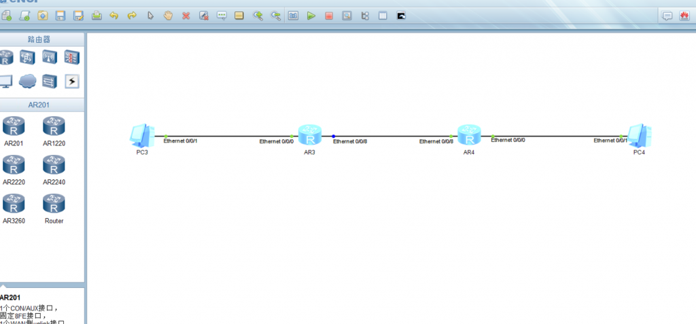The image size is (696, 324).
Task: Click the zoom in magnifier
Action: point(258,16)
